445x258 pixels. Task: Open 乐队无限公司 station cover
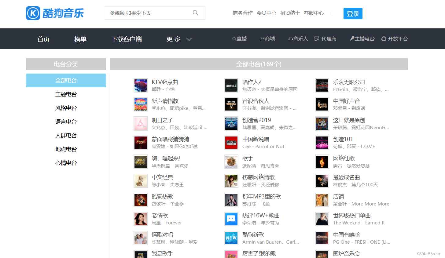322,85
